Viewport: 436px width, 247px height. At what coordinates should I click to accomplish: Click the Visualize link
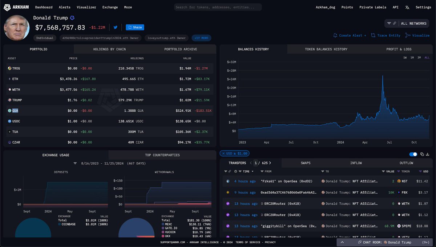click(x=417, y=35)
